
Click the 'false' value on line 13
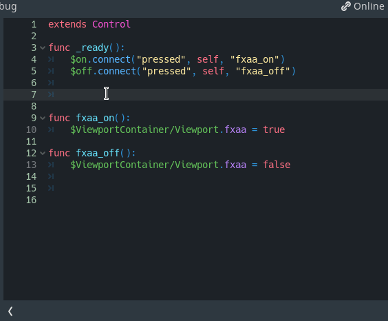277,165
